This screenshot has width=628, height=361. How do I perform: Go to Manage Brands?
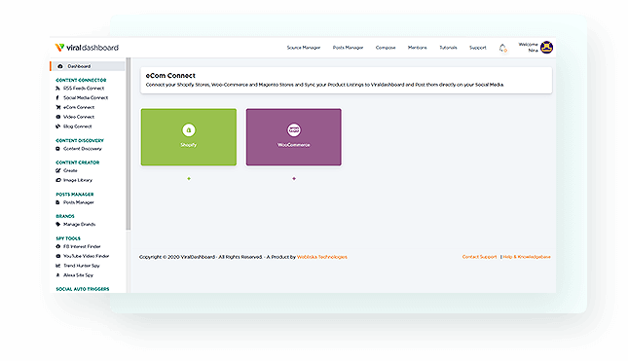click(x=76, y=225)
